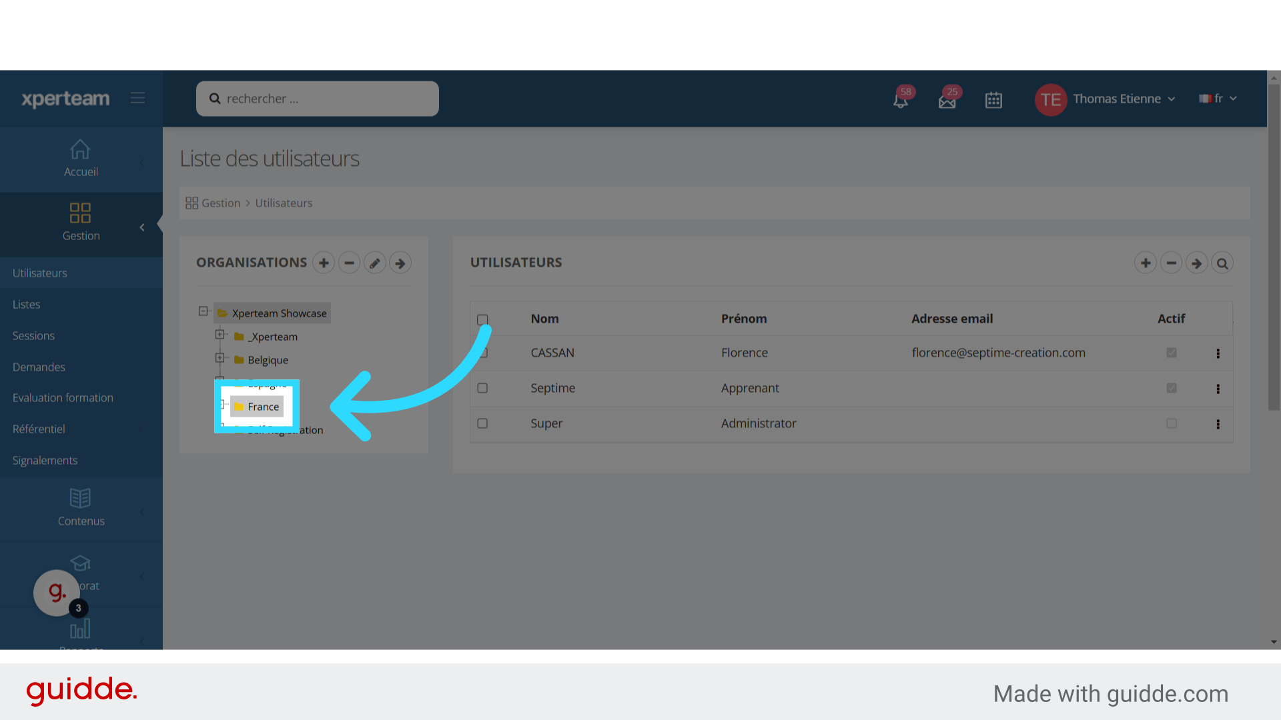Screen dimensions: 1281x720
Task: Check the Septime user row checkbox
Action: coord(482,388)
